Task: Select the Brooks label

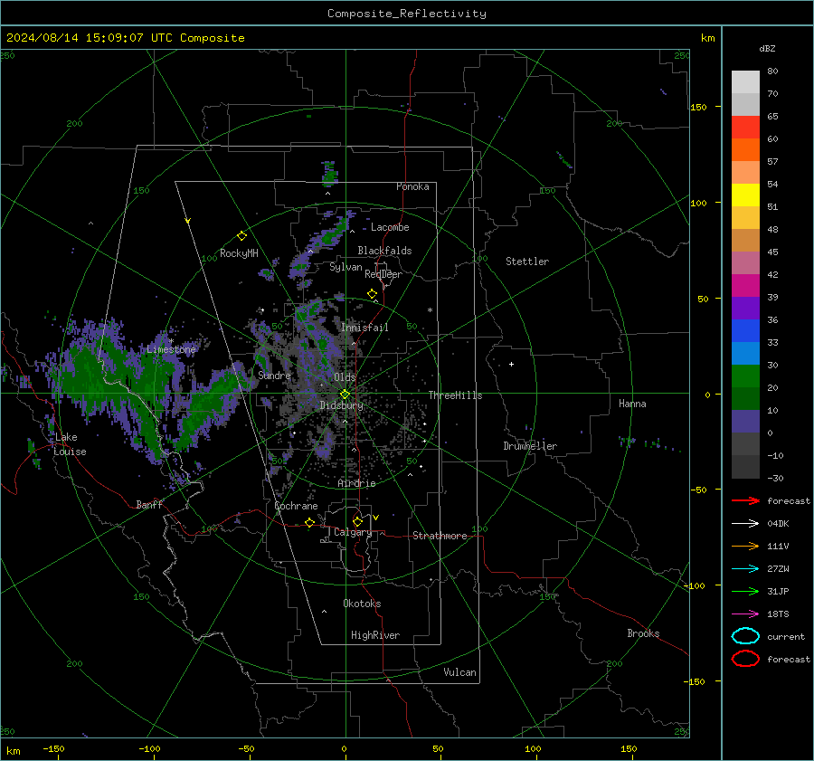Action: [x=643, y=633]
